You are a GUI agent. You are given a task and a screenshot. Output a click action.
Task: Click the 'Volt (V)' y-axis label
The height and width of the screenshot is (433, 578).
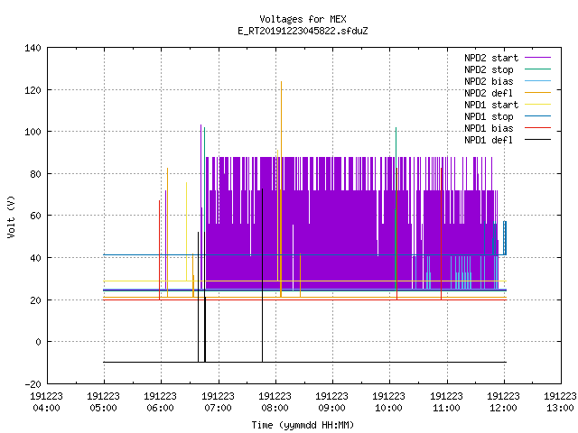[12, 216]
